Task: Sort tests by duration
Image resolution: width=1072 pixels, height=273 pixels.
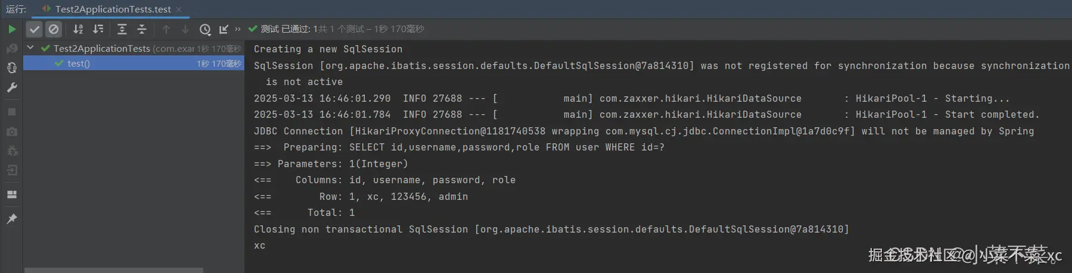Action: (98, 29)
